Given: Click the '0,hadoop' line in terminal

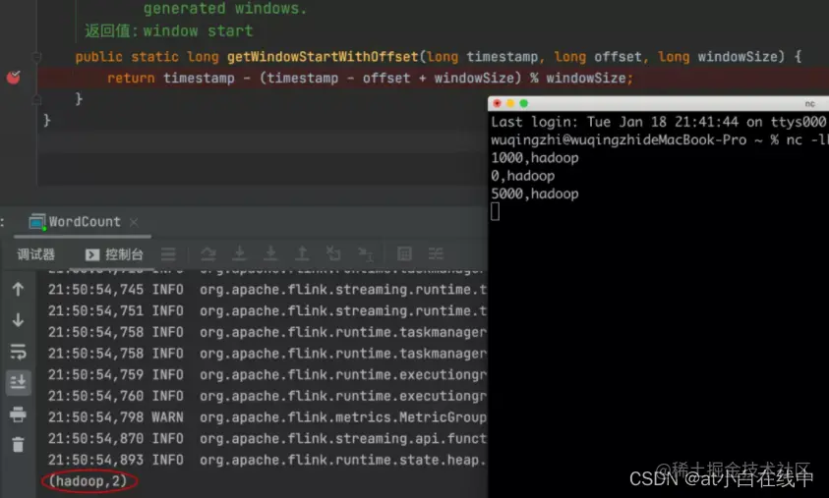Looking at the screenshot, I should click(522, 176).
